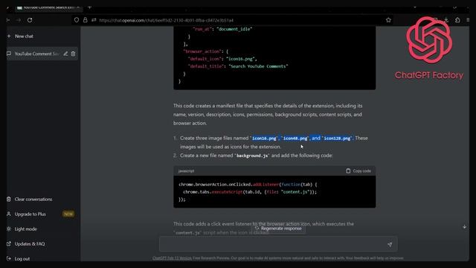Click the shield tracking protection icon

click(x=77, y=20)
